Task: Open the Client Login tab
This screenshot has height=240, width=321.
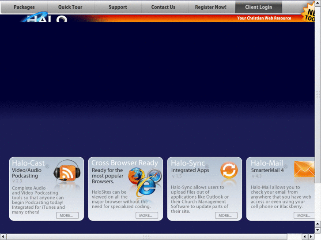Action: (259, 7)
